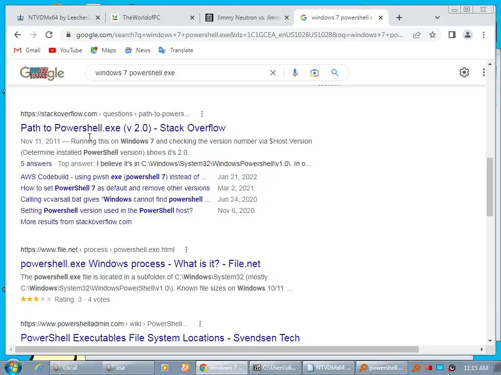Search by image with camera icon

tap(315, 73)
